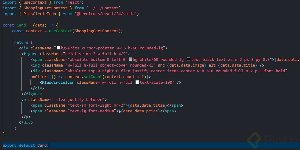Click 'setCount' in the onClick handler
300x150 pixels.
(93, 77)
